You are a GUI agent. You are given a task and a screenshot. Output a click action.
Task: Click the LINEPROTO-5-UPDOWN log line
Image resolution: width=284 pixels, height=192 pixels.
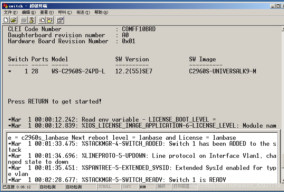(142, 156)
